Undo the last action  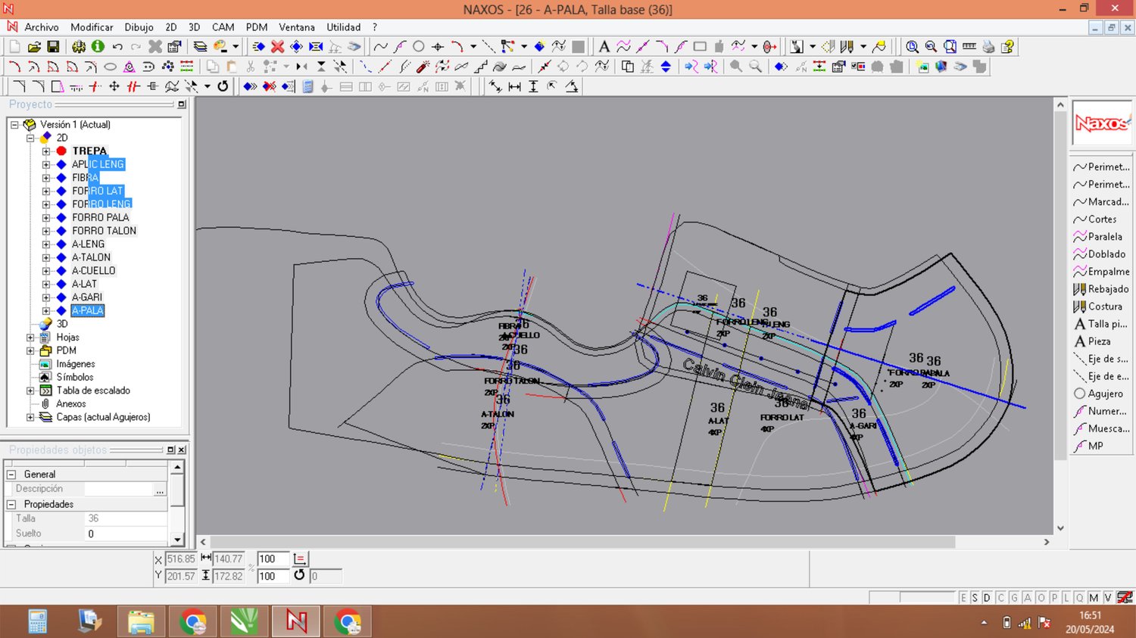[117, 47]
